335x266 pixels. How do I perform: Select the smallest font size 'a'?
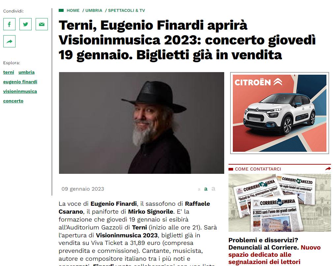click(x=199, y=189)
